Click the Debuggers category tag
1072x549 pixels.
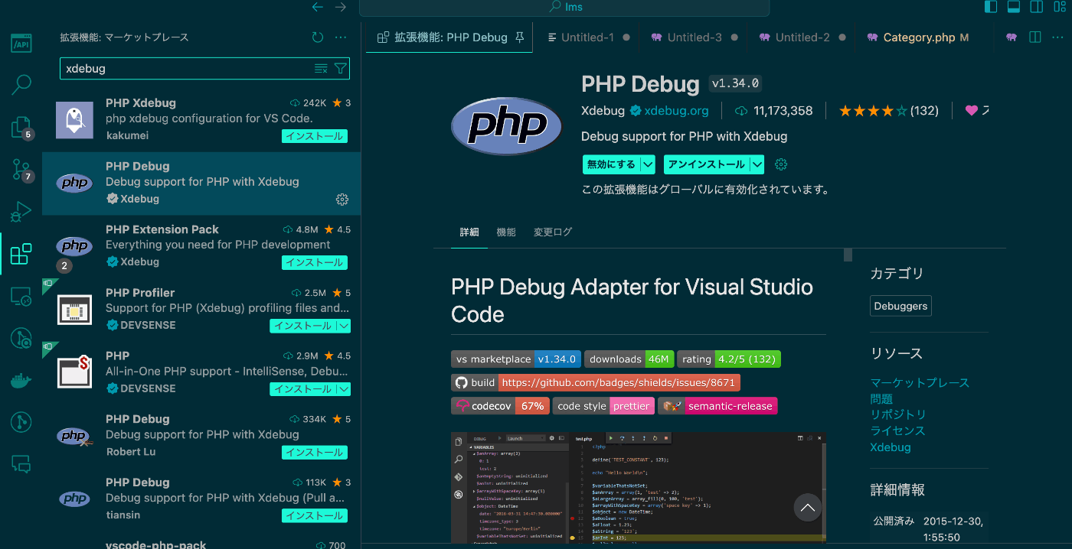(900, 306)
